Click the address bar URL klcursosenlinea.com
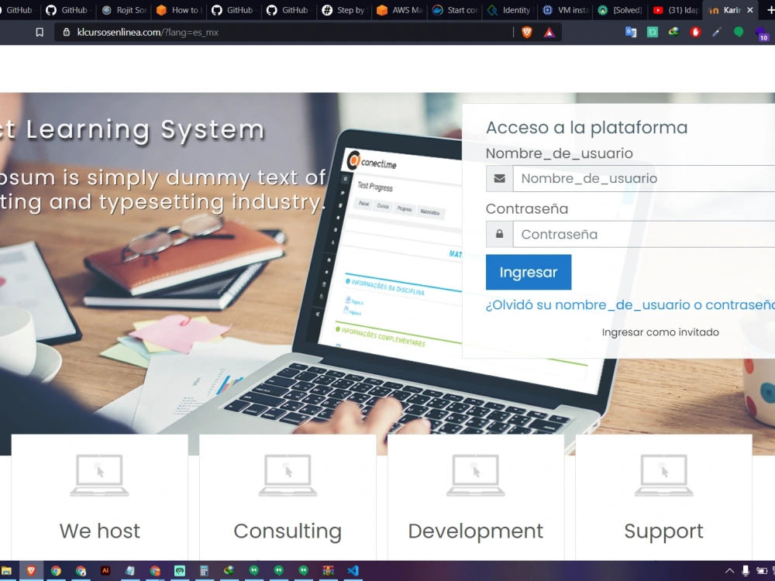The height and width of the screenshot is (581, 775). (148, 32)
